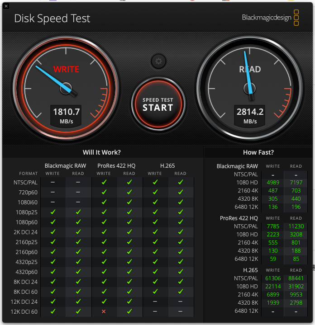Click the READ gauge dial
Image resolution: width=315 pixels, height=325 pixels.
click(250, 89)
